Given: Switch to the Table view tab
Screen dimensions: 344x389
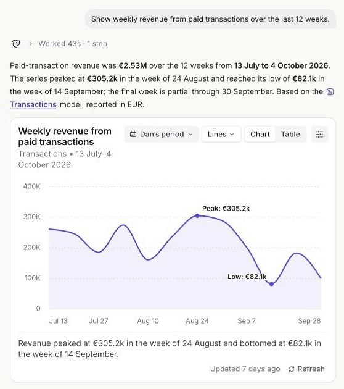Looking at the screenshot, I should (290, 134).
